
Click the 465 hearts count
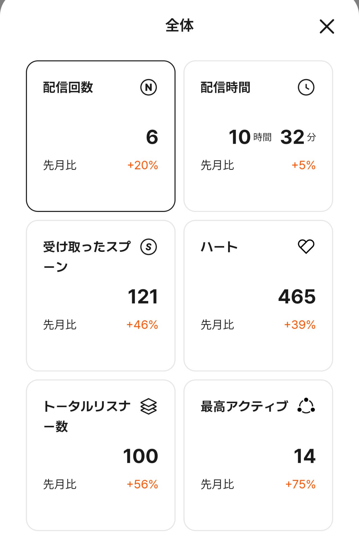pyautogui.click(x=297, y=296)
